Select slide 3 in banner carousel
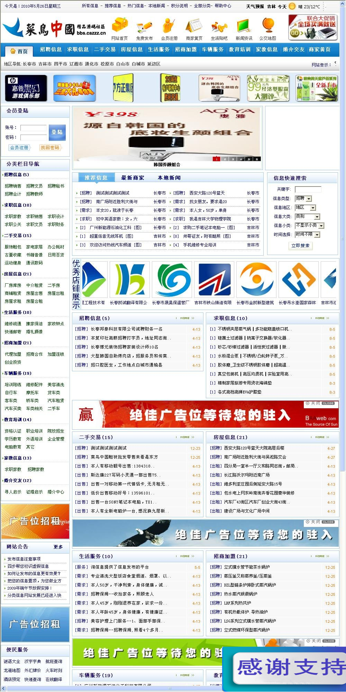 233,159
